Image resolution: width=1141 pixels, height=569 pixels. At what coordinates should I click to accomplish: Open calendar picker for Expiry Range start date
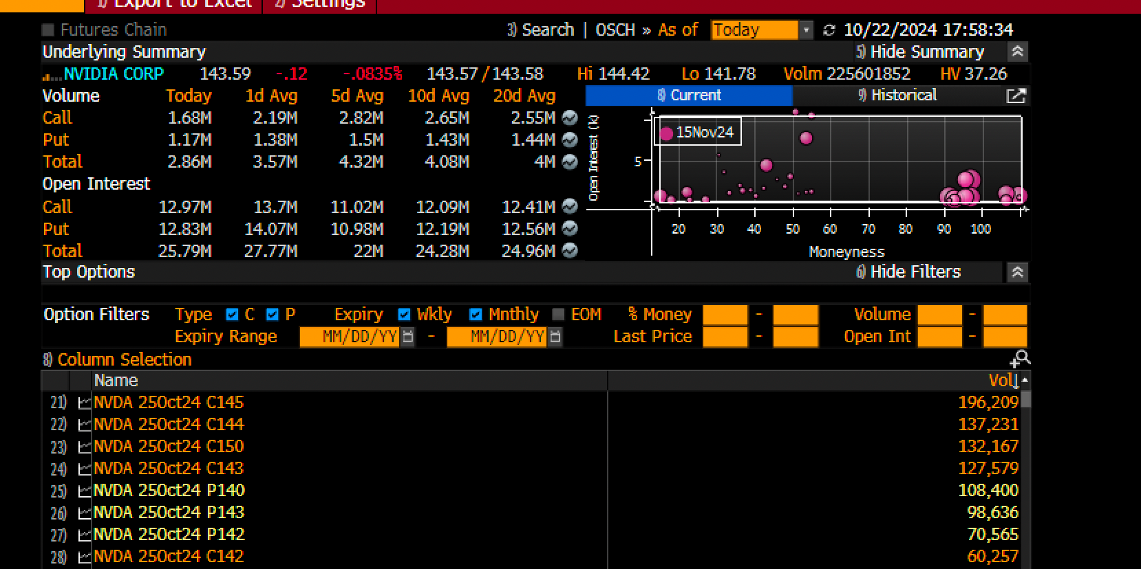pos(407,337)
